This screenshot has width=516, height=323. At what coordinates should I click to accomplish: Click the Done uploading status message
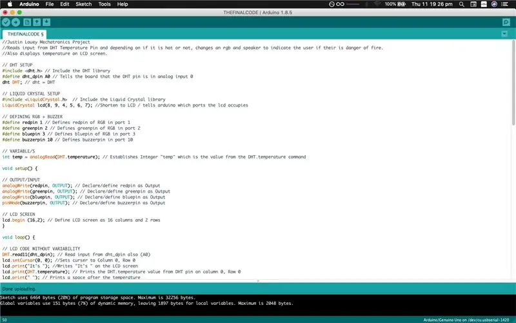[x=19, y=289]
